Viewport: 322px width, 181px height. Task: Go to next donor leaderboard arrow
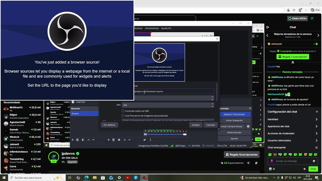click(x=318, y=35)
